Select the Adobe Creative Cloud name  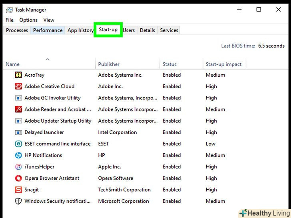click(50, 86)
